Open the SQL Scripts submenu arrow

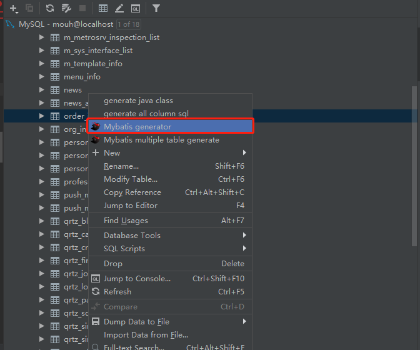pos(244,248)
